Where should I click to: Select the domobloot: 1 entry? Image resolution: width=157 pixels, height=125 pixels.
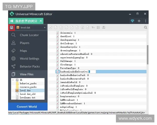pyautogui.click(x=67, y=36)
